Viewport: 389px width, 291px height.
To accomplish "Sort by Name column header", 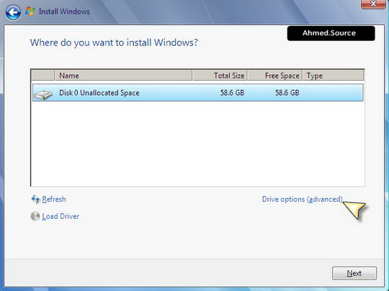I will coord(123,76).
